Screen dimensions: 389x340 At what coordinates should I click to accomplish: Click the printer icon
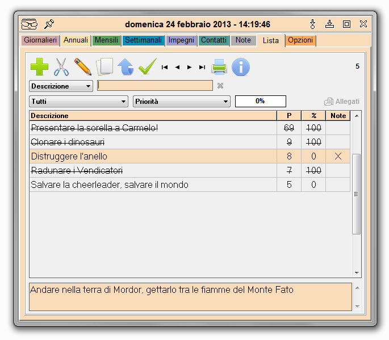point(219,67)
